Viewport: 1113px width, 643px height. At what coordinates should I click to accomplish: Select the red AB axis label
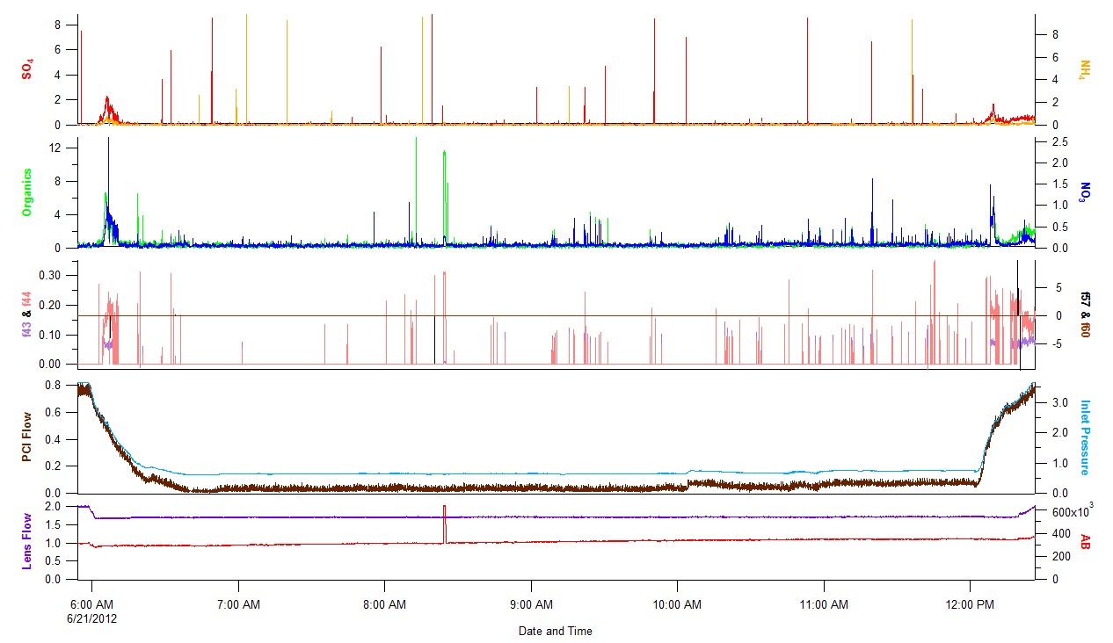[1086, 541]
